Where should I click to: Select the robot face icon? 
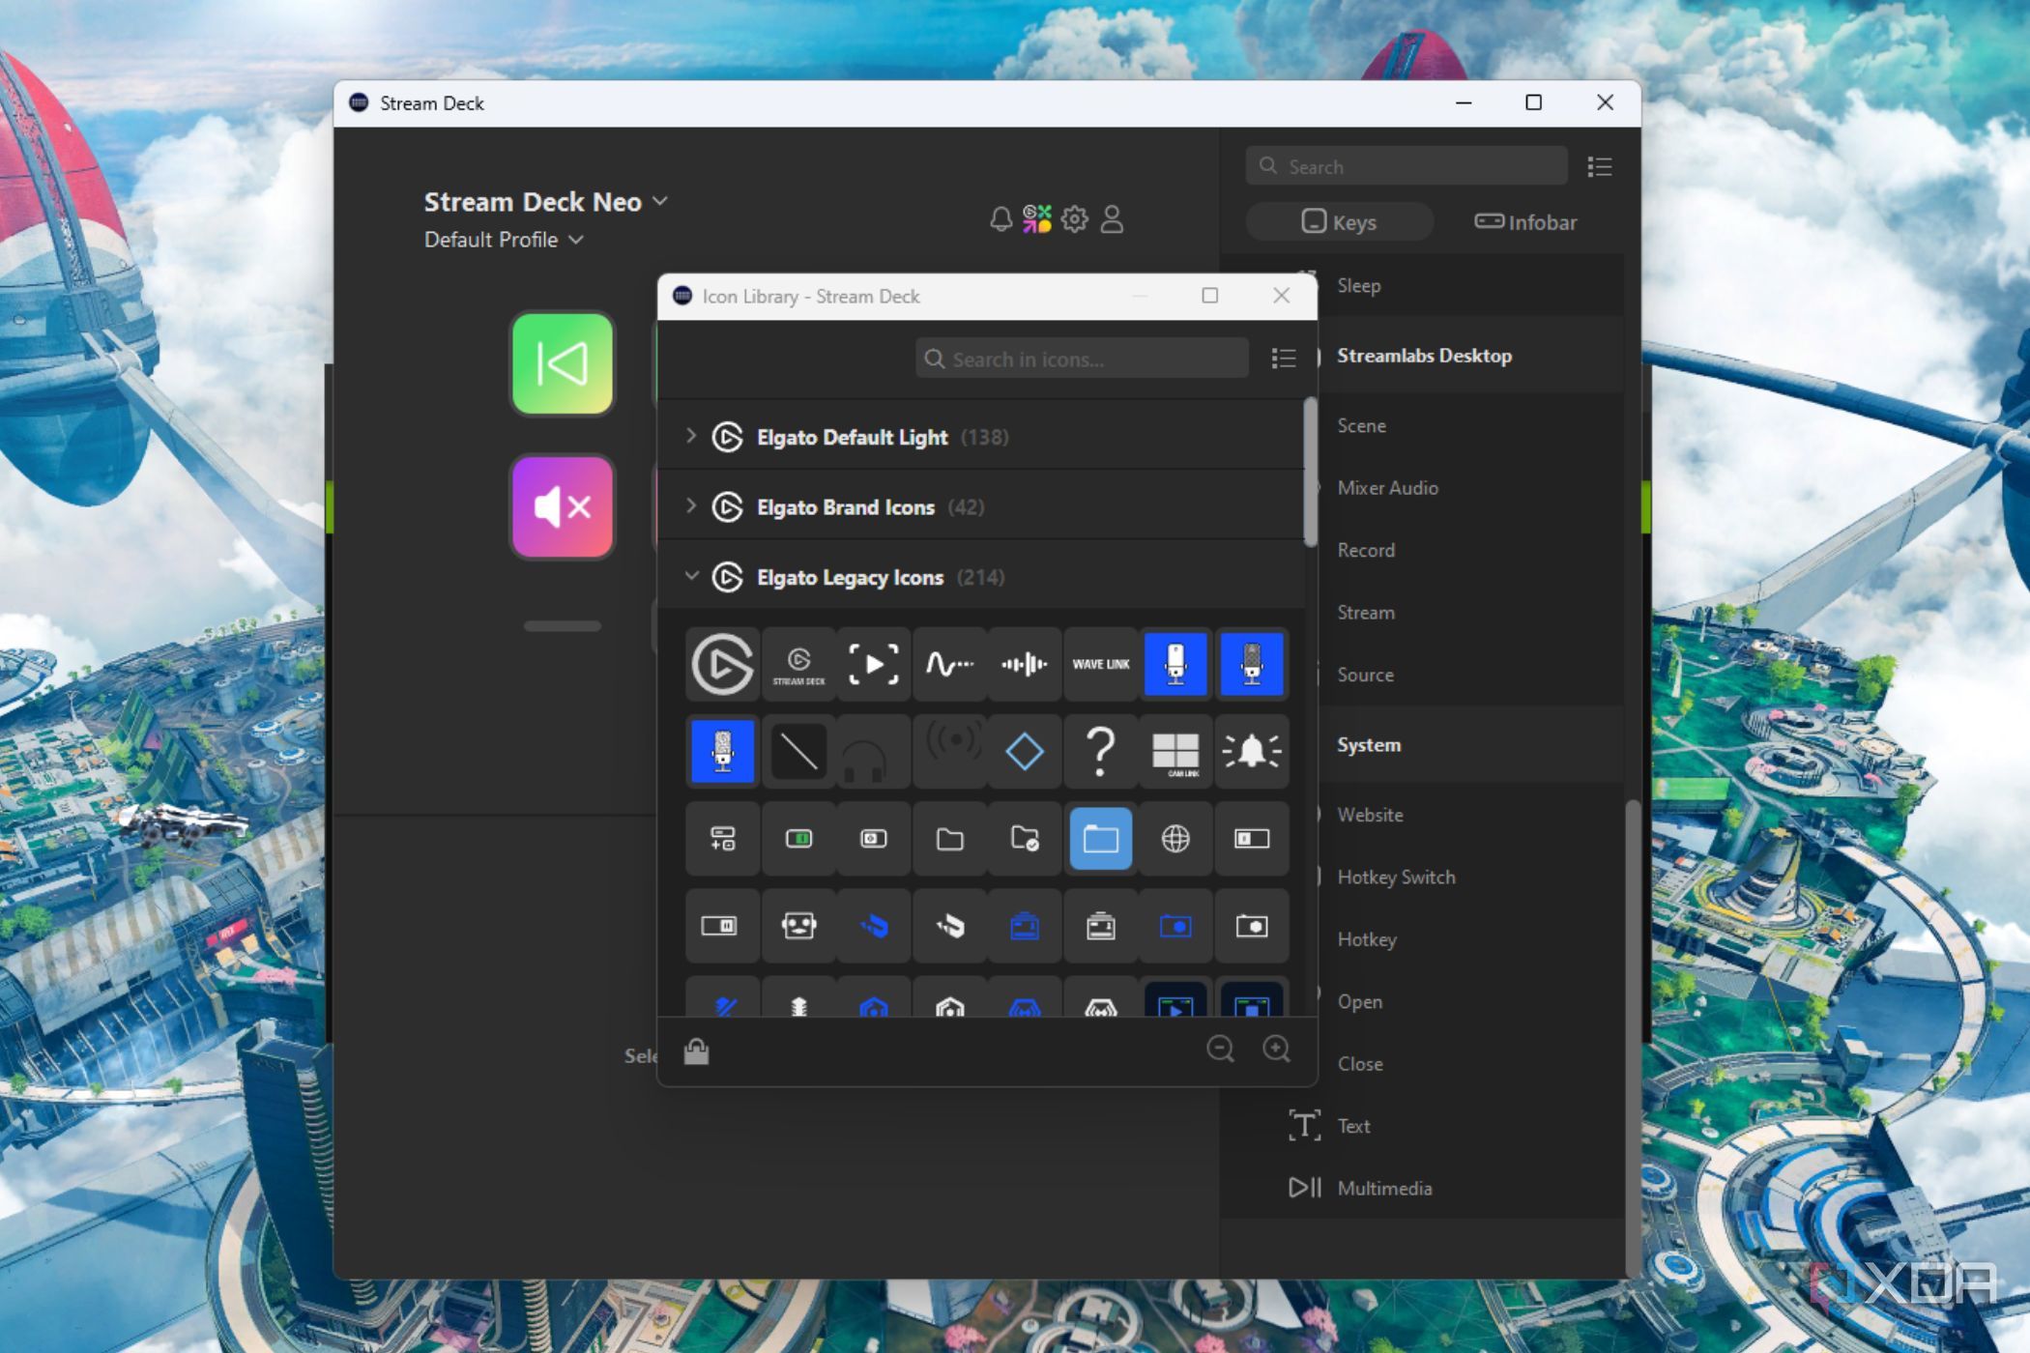click(798, 927)
